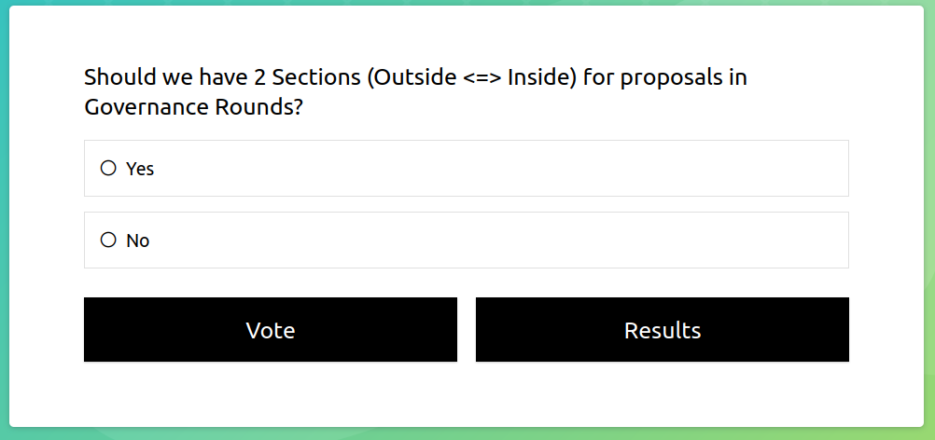The height and width of the screenshot is (440, 935).
Task: Click the '(Outside <=> Inside)' text in the question
Action: [471, 77]
